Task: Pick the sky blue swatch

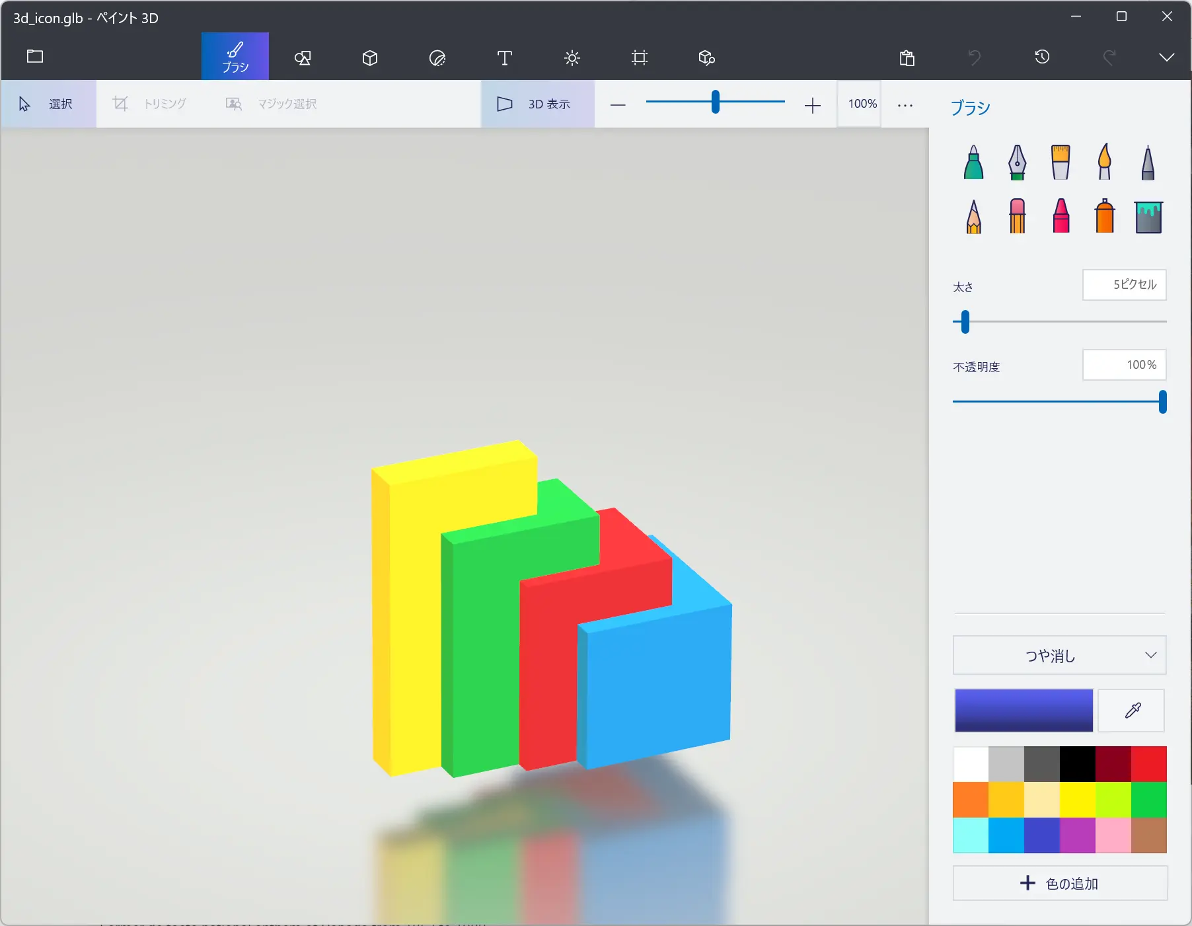Action: pyautogui.click(x=1007, y=835)
